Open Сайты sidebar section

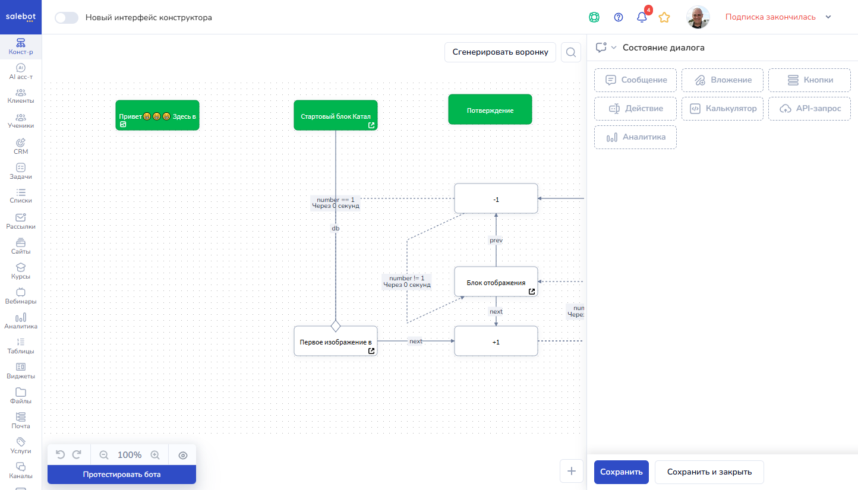[21, 246]
